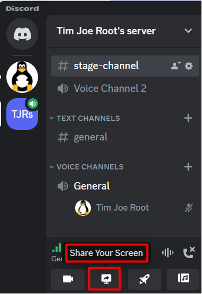Disconnect from voice with phone icon
This screenshot has height=294, width=202.
click(x=189, y=252)
